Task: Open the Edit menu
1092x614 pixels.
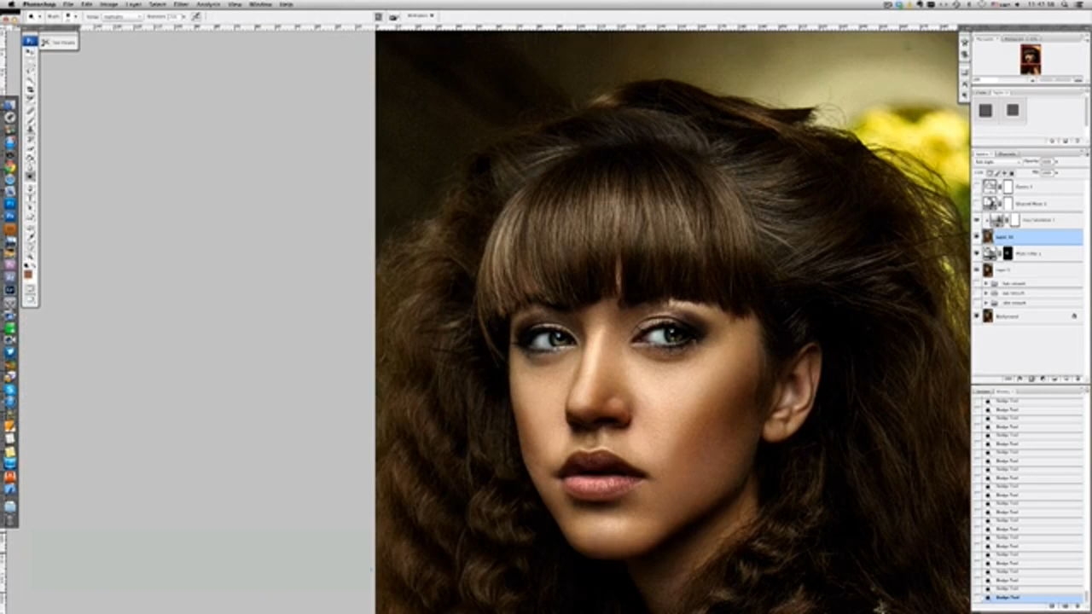Action: pos(86,4)
